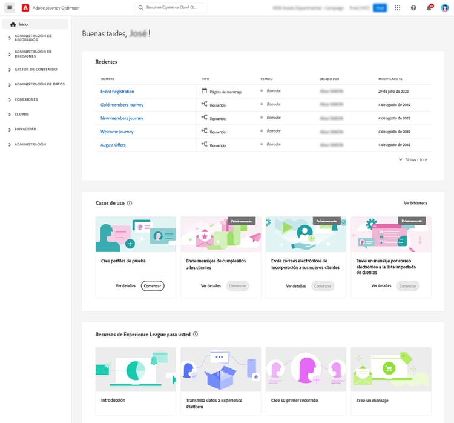Viewport: 454px width, 423px height.
Task: Click the Tipo column header
Action: (206, 79)
